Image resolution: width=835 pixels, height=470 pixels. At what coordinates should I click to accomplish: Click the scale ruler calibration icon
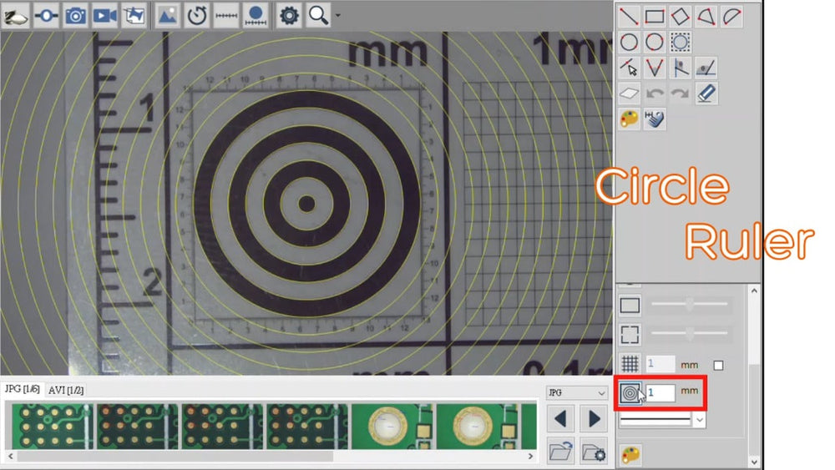click(225, 16)
